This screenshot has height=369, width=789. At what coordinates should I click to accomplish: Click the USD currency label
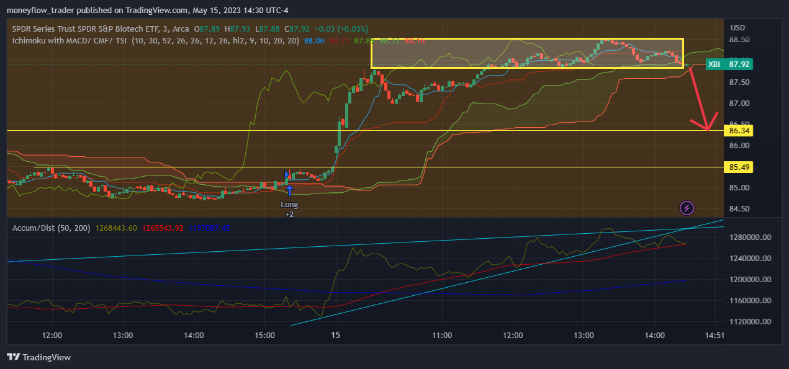(738, 28)
